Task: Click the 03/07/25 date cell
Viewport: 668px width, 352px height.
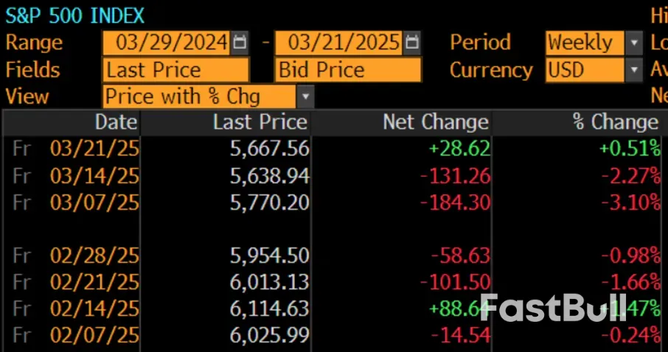Action: click(94, 203)
